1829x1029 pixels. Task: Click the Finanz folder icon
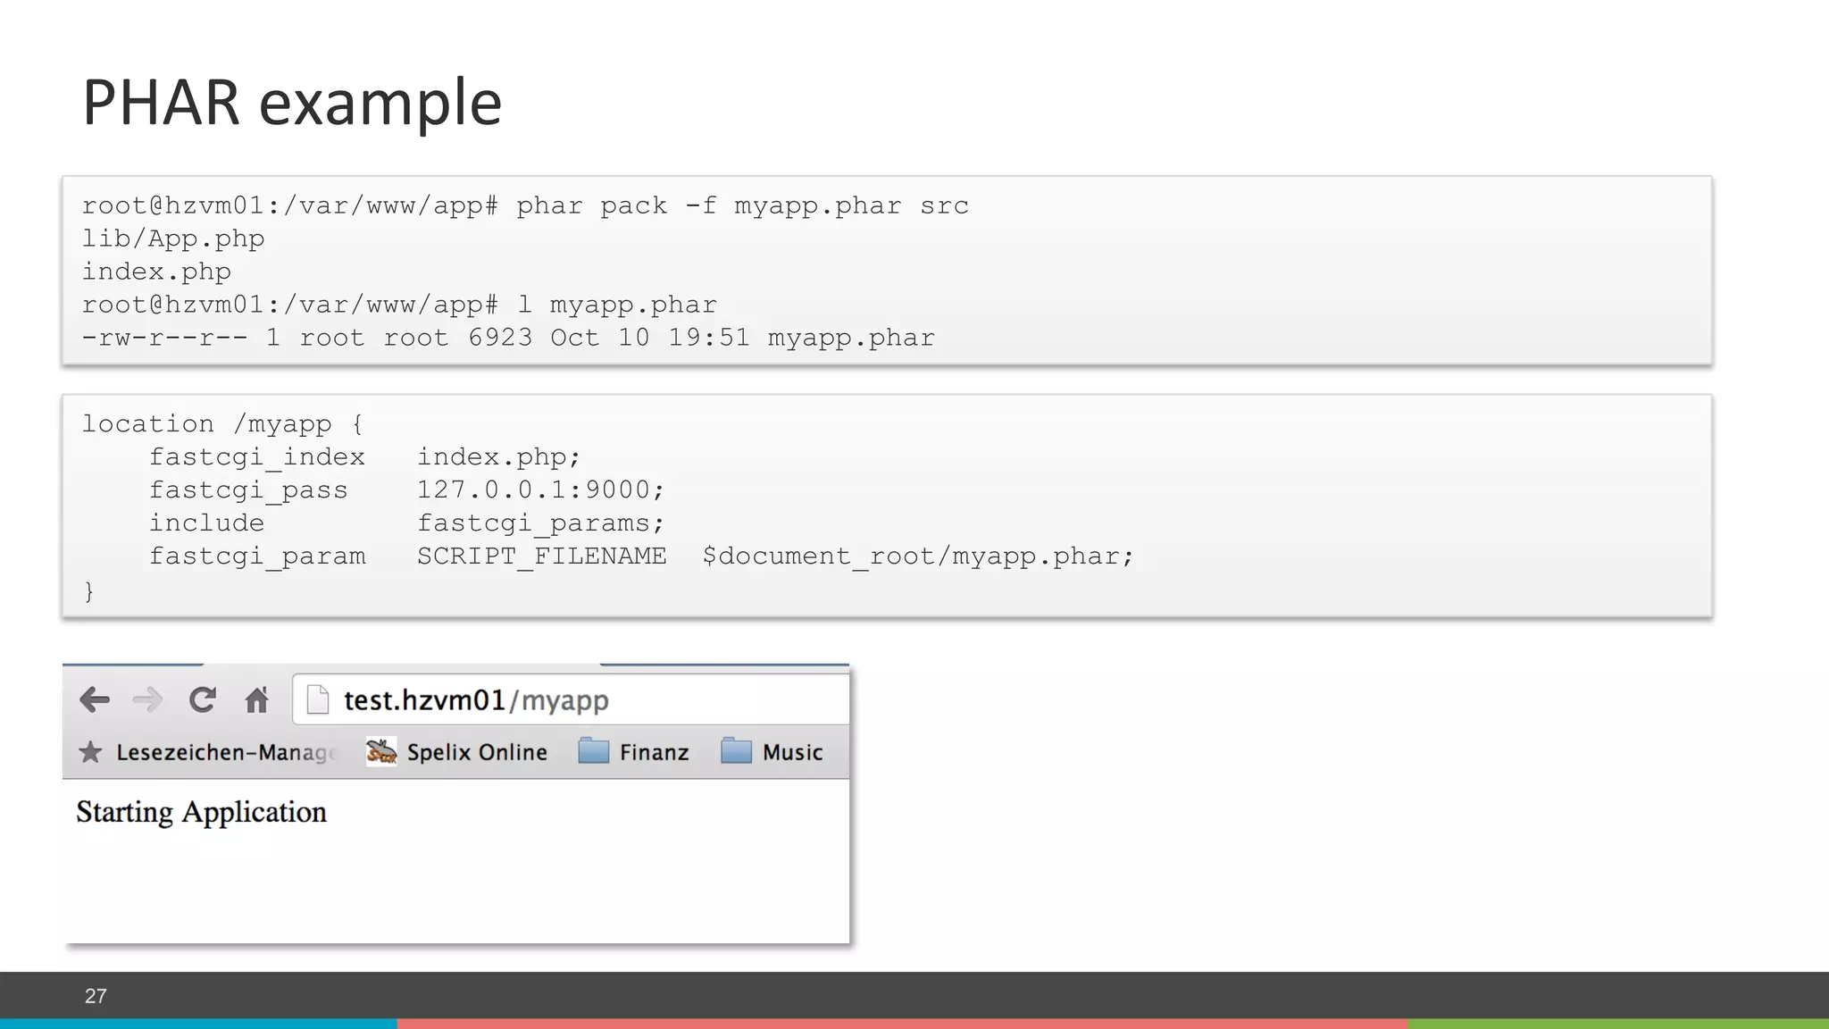click(593, 750)
